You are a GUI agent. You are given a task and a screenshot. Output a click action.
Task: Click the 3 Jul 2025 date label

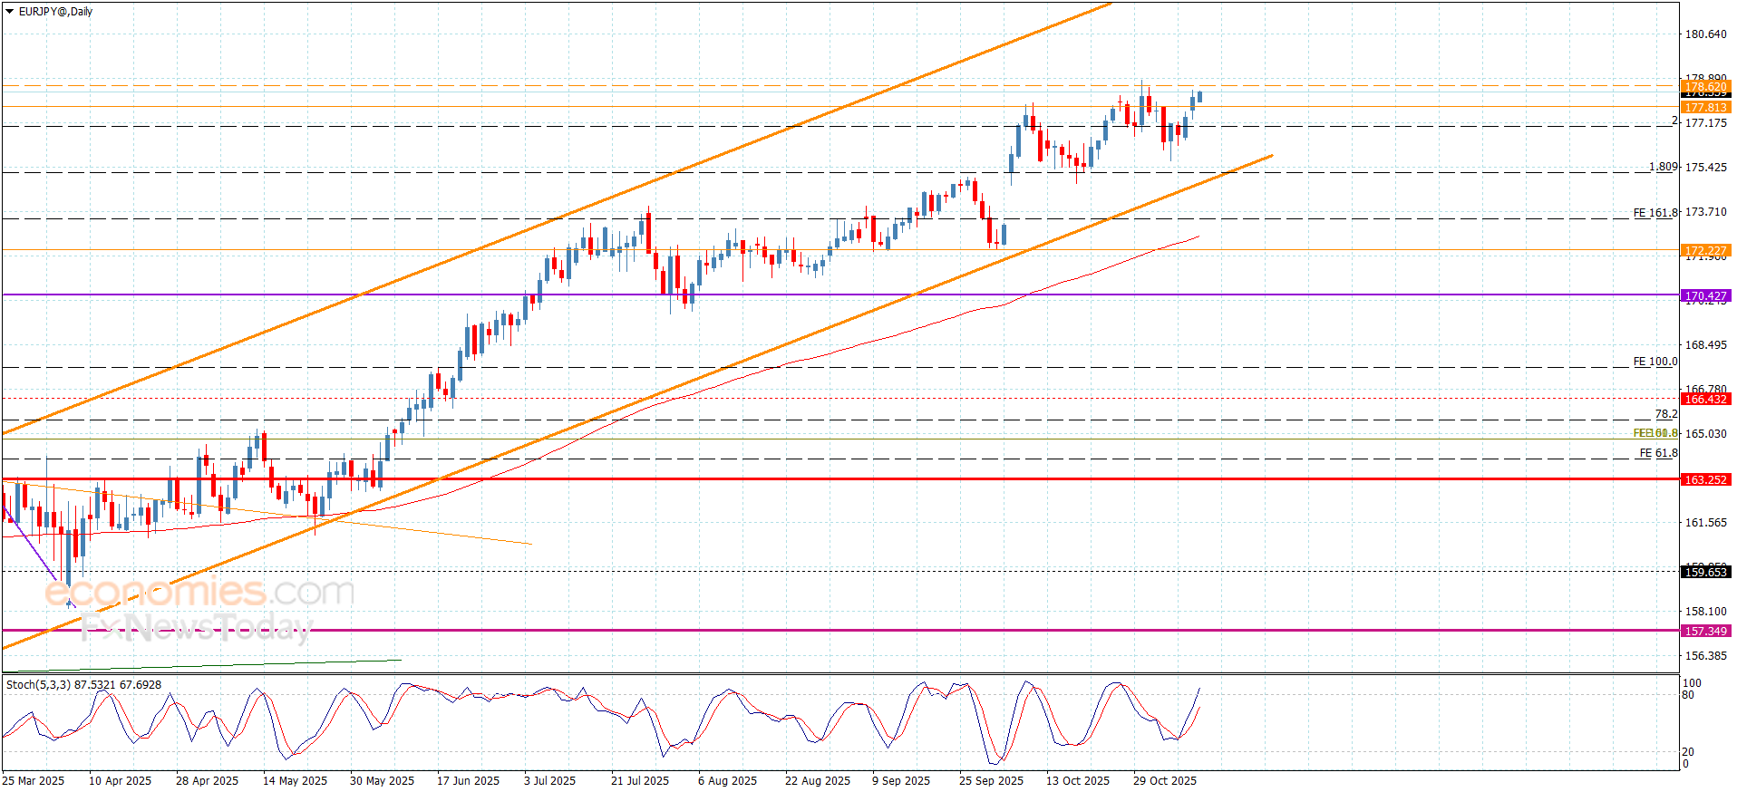tap(549, 781)
